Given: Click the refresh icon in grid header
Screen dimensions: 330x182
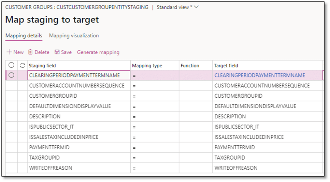Looking at the screenshot, I should pos(23,65).
